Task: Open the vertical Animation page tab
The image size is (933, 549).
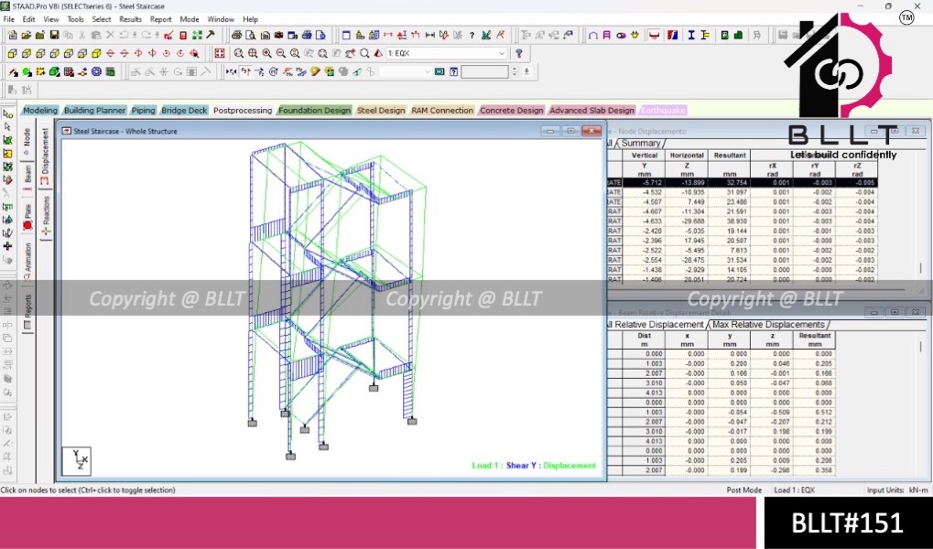Action: pyautogui.click(x=27, y=262)
